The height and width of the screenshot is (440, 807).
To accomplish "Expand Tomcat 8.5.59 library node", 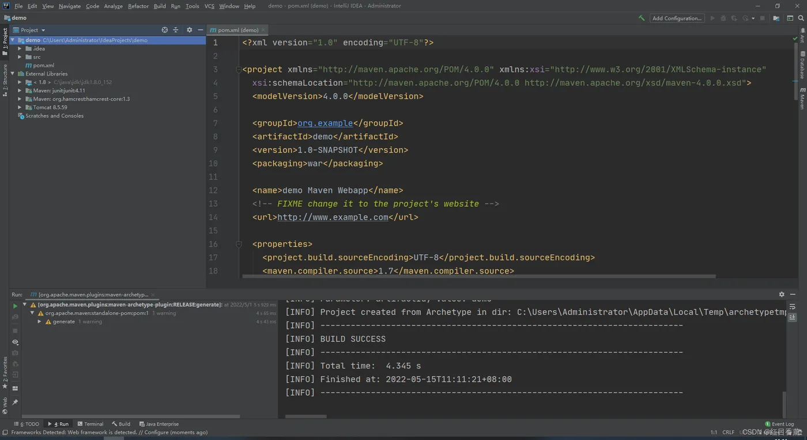I will (x=20, y=107).
